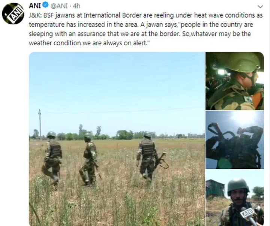Open the photo of jawan drinking water under sun
This screenshot has height=226, width=270.
234,140
